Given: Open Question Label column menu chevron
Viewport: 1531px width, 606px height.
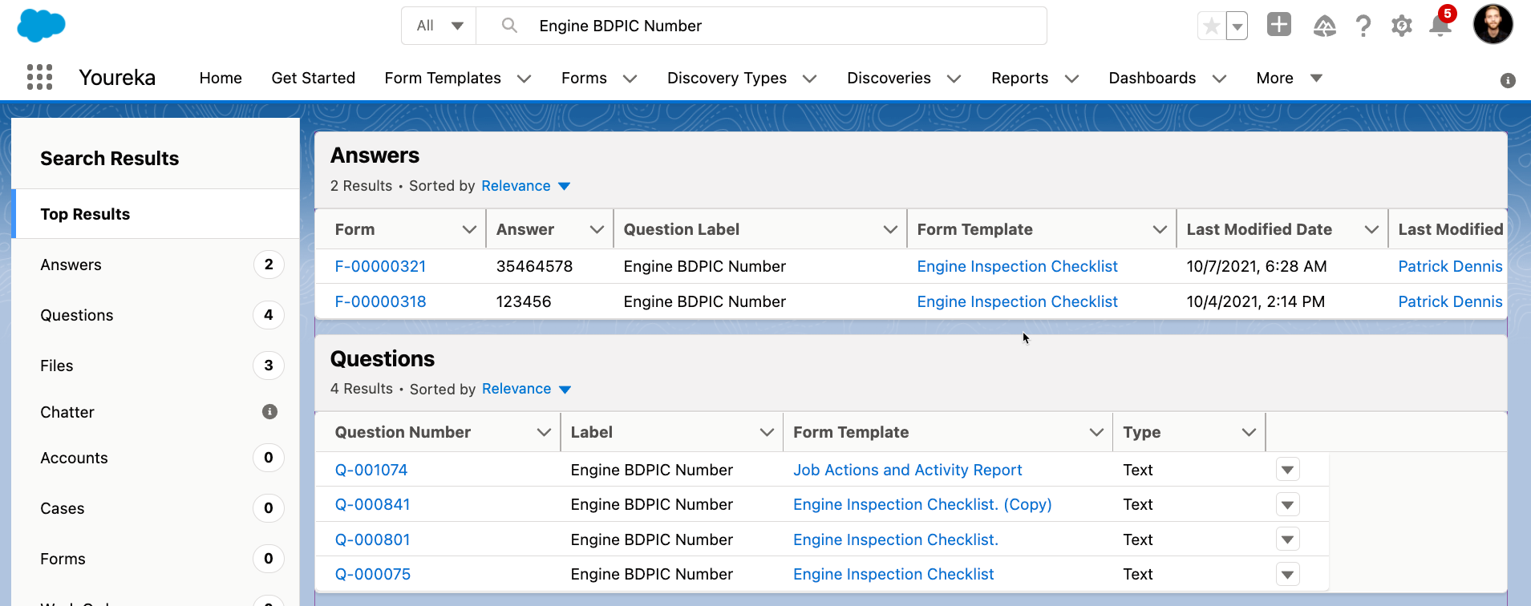Looking at the screenshot, I should tap(890, 229).
